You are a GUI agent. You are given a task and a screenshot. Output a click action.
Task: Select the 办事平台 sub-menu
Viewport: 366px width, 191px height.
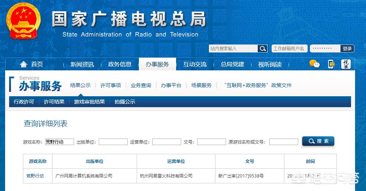[x=171, y=85]
